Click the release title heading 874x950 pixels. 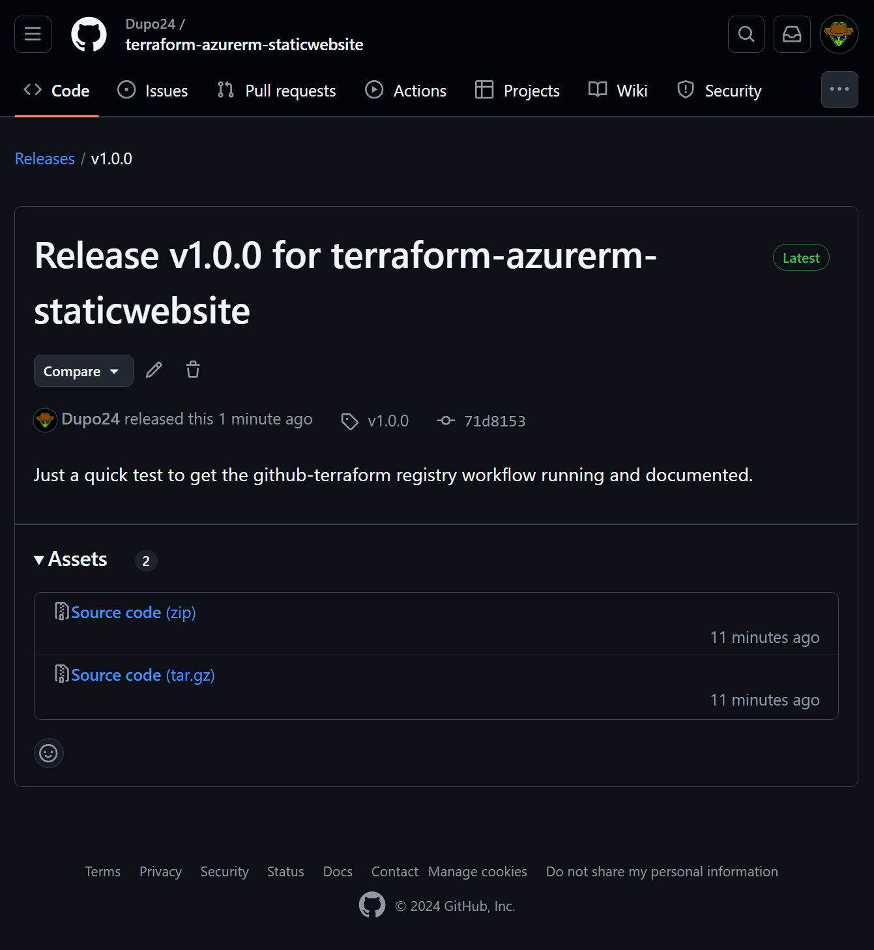click(x=345, y=282)
